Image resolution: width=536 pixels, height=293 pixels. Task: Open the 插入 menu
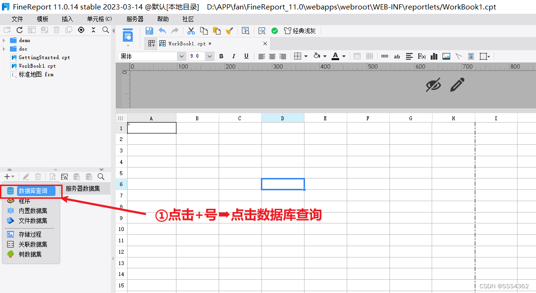(67, 19)
